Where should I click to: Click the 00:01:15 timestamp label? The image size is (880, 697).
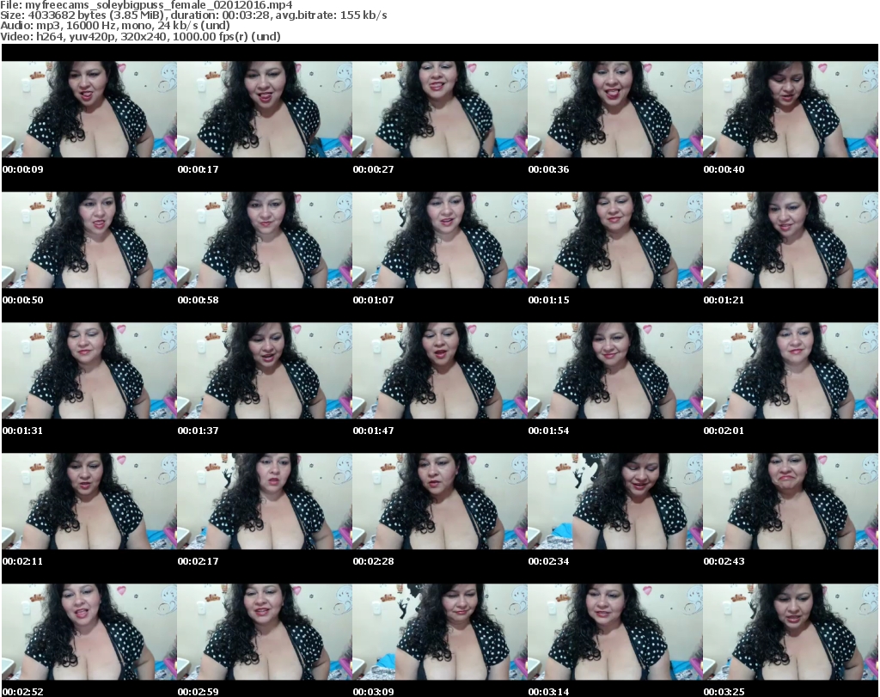click(x=548, y=300)
